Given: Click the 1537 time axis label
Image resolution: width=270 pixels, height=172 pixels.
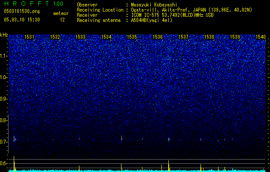Looking at the screenshot, I should (183, 37).
